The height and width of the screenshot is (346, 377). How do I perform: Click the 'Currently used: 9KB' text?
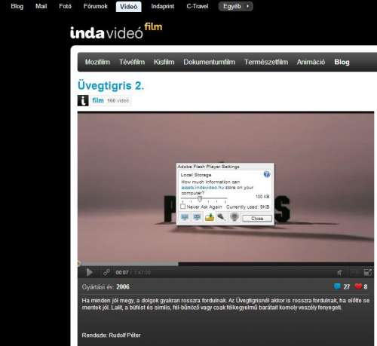[x=247, y=207]
